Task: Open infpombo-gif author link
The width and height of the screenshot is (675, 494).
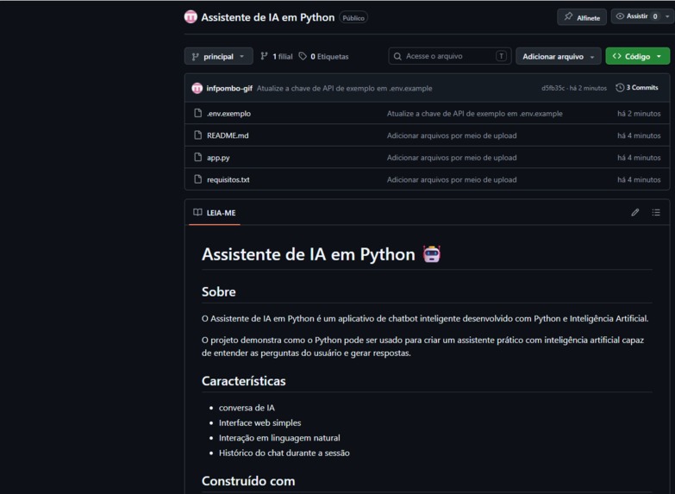Action: (x=229, y=88)
